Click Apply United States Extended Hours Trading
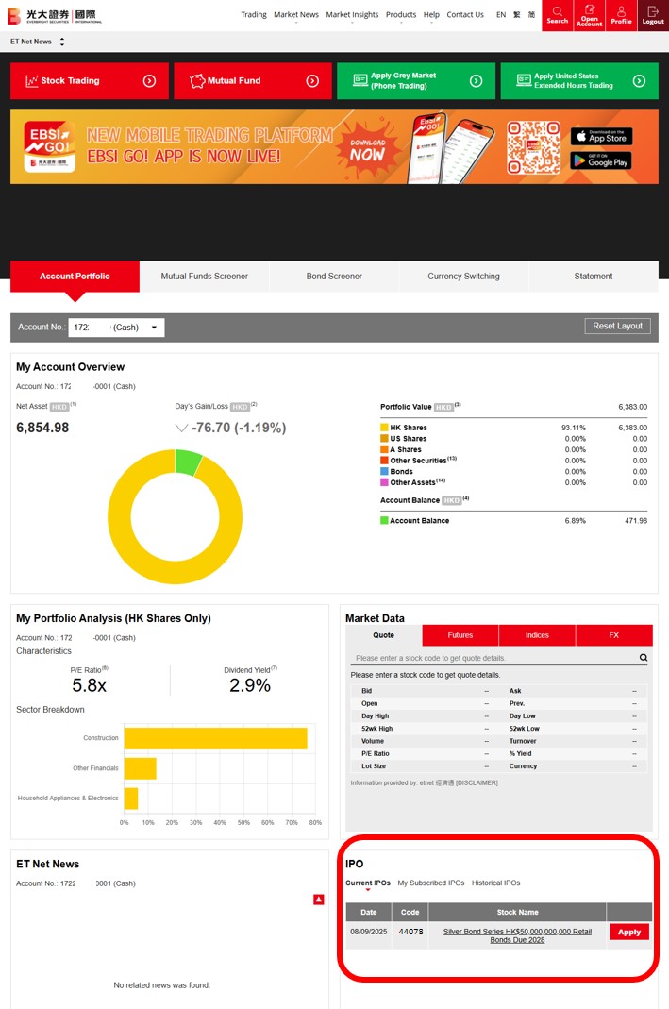669x1009 pixels. pos(579,81)
